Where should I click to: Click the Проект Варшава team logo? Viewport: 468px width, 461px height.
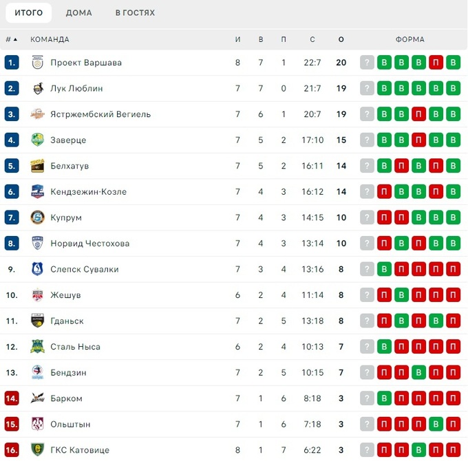38,63
